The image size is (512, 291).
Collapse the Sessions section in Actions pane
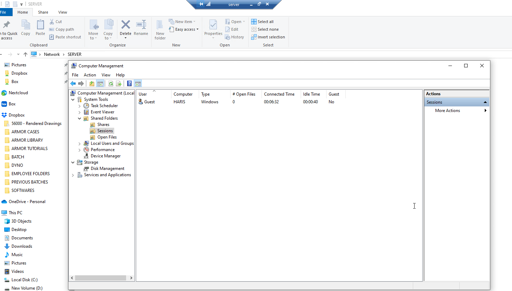click(485, 102)
